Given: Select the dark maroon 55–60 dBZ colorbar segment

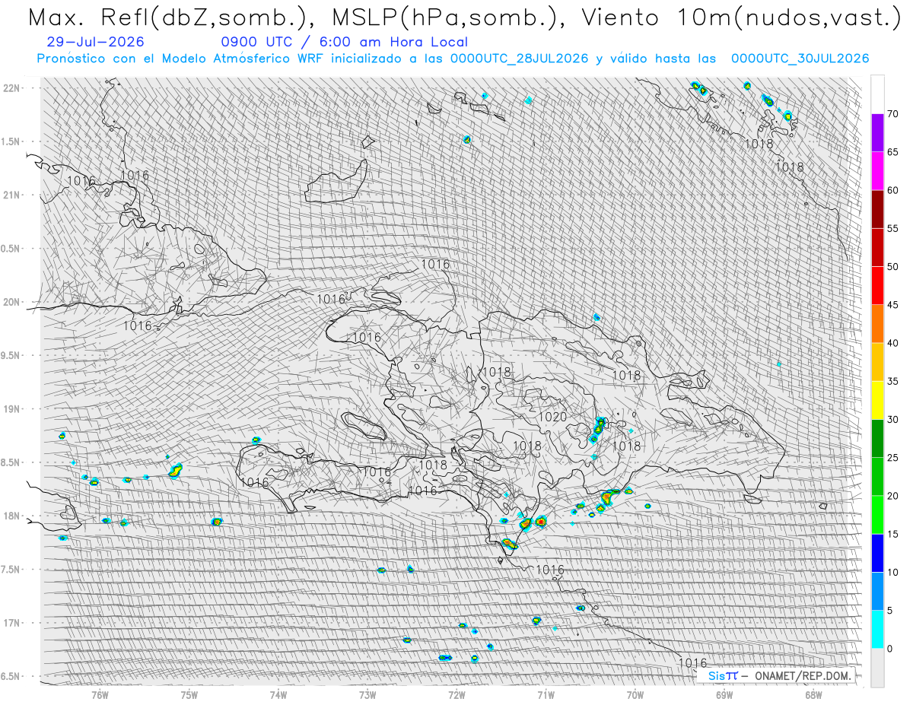Looking at the screenshot, I should 877,209.
